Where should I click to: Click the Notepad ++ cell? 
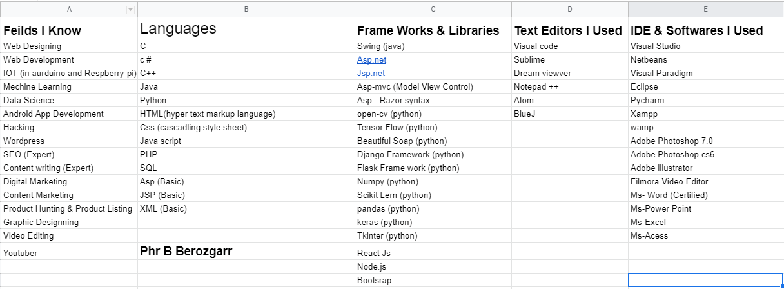coord(570,86)
